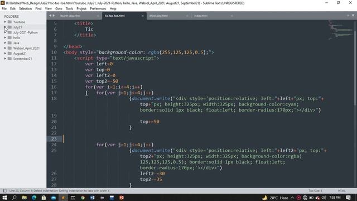The image size is (357, 201).
Task: Expand the August21 folder arrow
Action: [x=5, y=54]
